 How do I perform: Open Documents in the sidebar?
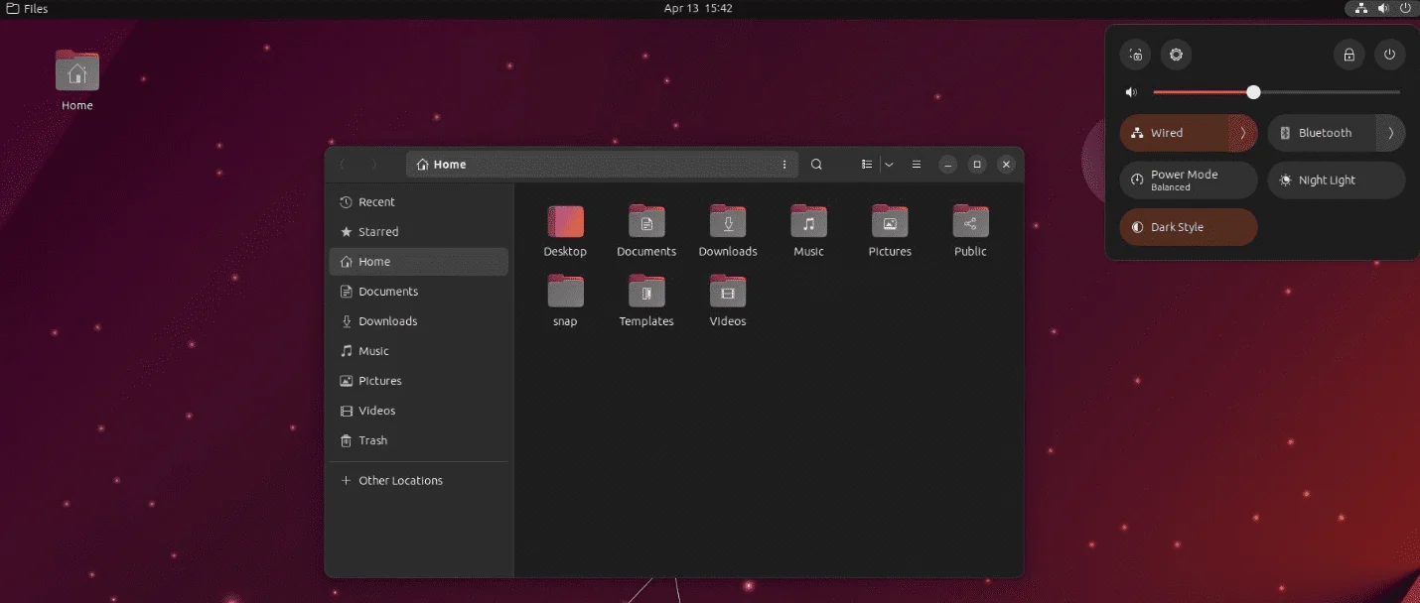click(x=418, y=292)
